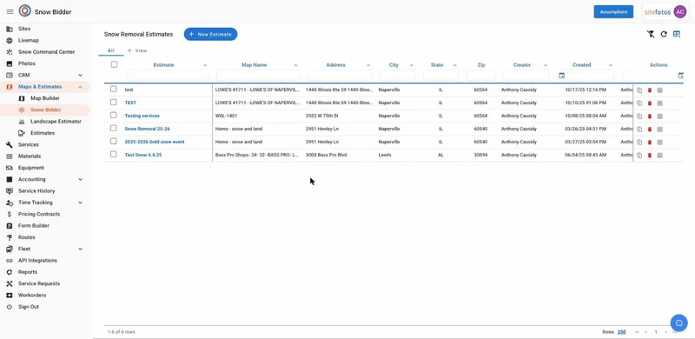This screenshot has height=339, width=695.
Task: Open the 'Testing services' estimate link
Action: pos(142,116)
